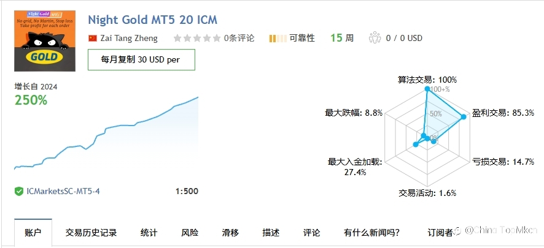Open the Night Gold MT5 20 ICM title
The width and height of the screenshot is (544, 248).
click(x=153, y=20)
